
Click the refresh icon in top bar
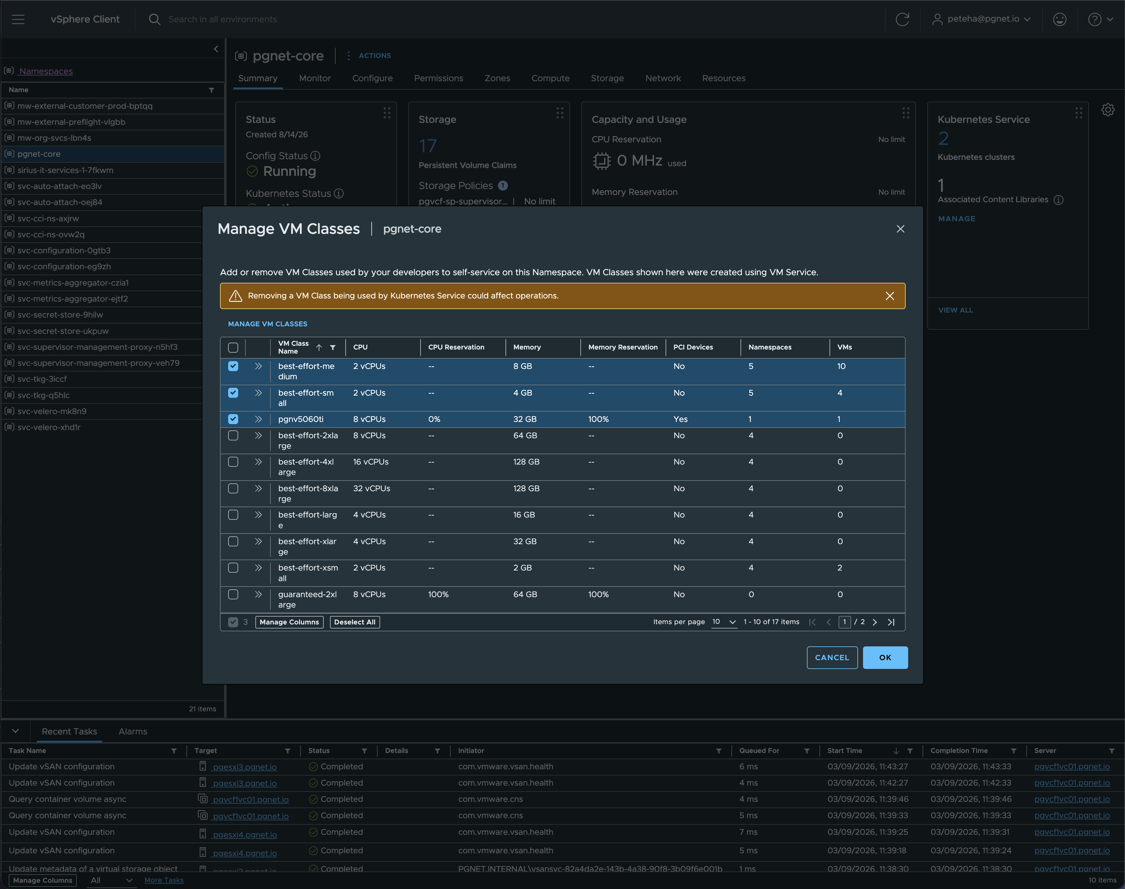(902, 19)
